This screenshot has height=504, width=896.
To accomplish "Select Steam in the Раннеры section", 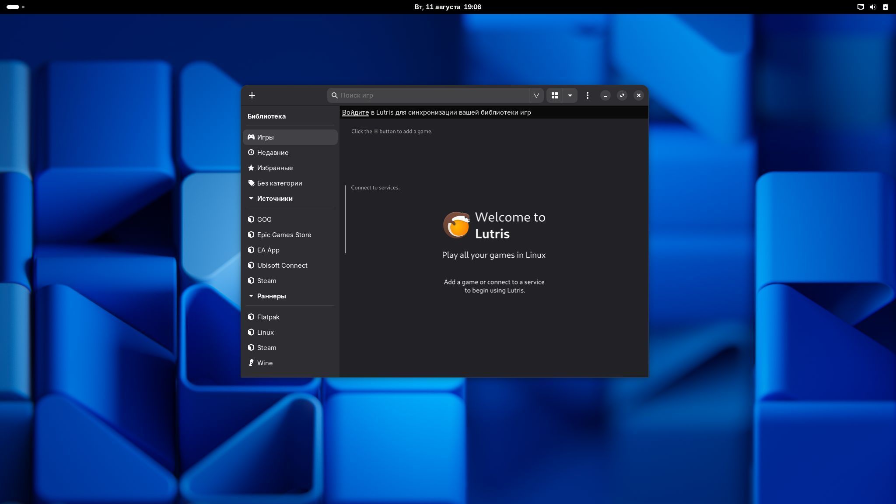I will click(x=290, y=347).
